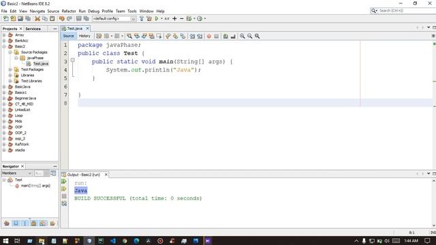Toggle Show Inner Classes filter in Navigator
The image size is (436, 245).
tap(43, 223)
